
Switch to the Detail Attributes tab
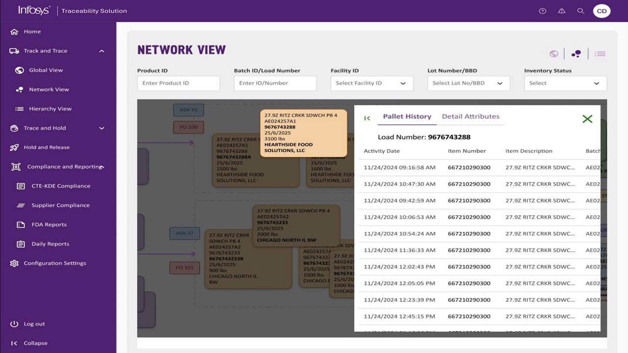tap(471, 117)
